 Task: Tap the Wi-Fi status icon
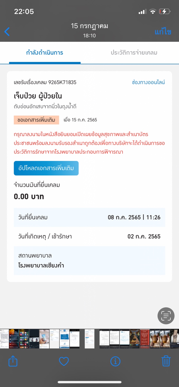[153, 12]
